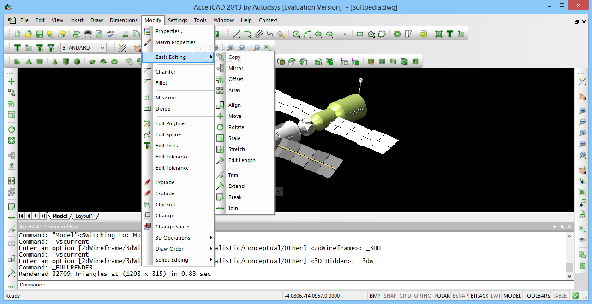The height and width of the screenshot is (304, 592).
Task: Select Trim in Basic Editing submenu
Action: pyautogui.click(x=245, y=175)
